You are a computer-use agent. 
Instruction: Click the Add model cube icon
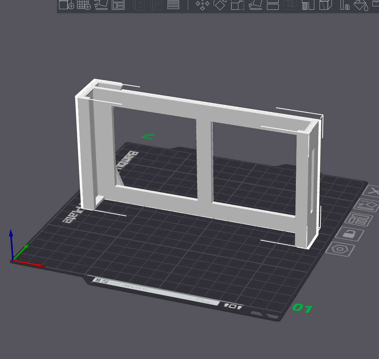(66, 4)
